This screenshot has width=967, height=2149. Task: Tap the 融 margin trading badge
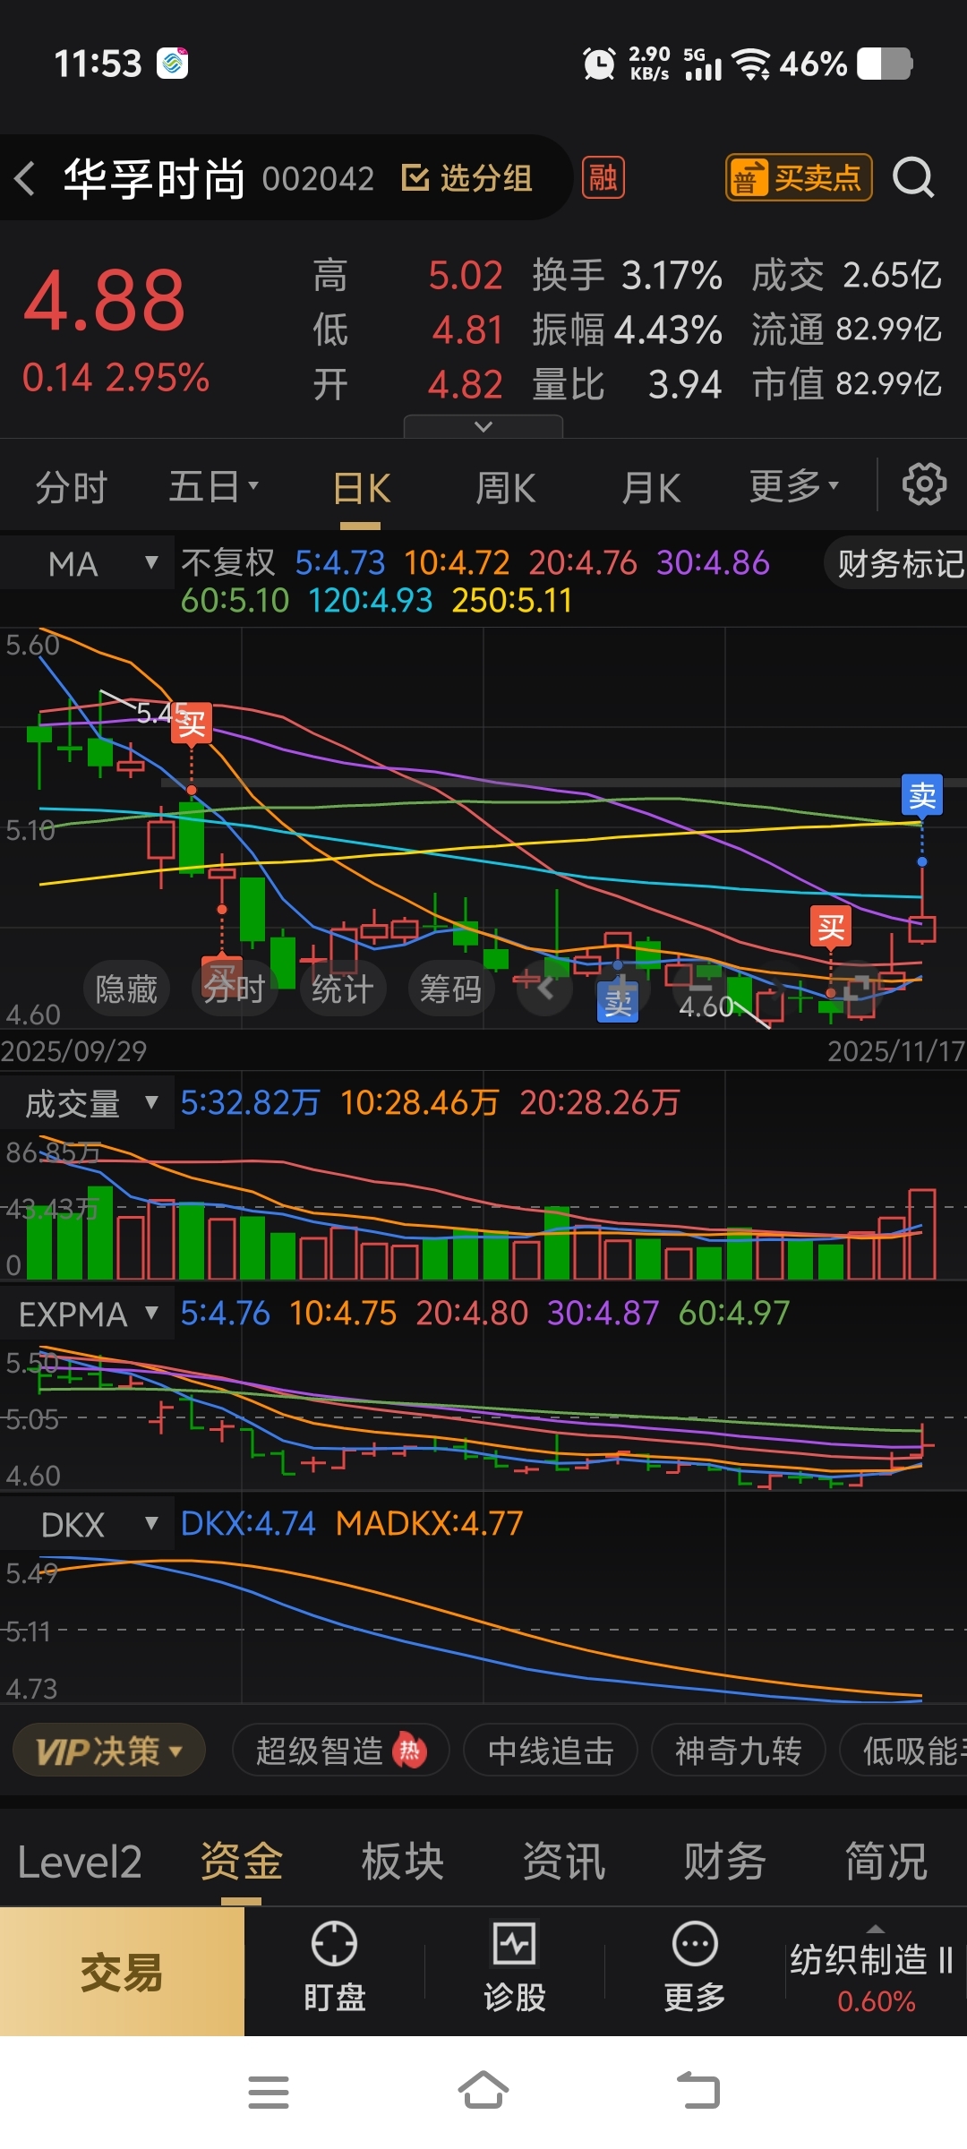[603, 177]
